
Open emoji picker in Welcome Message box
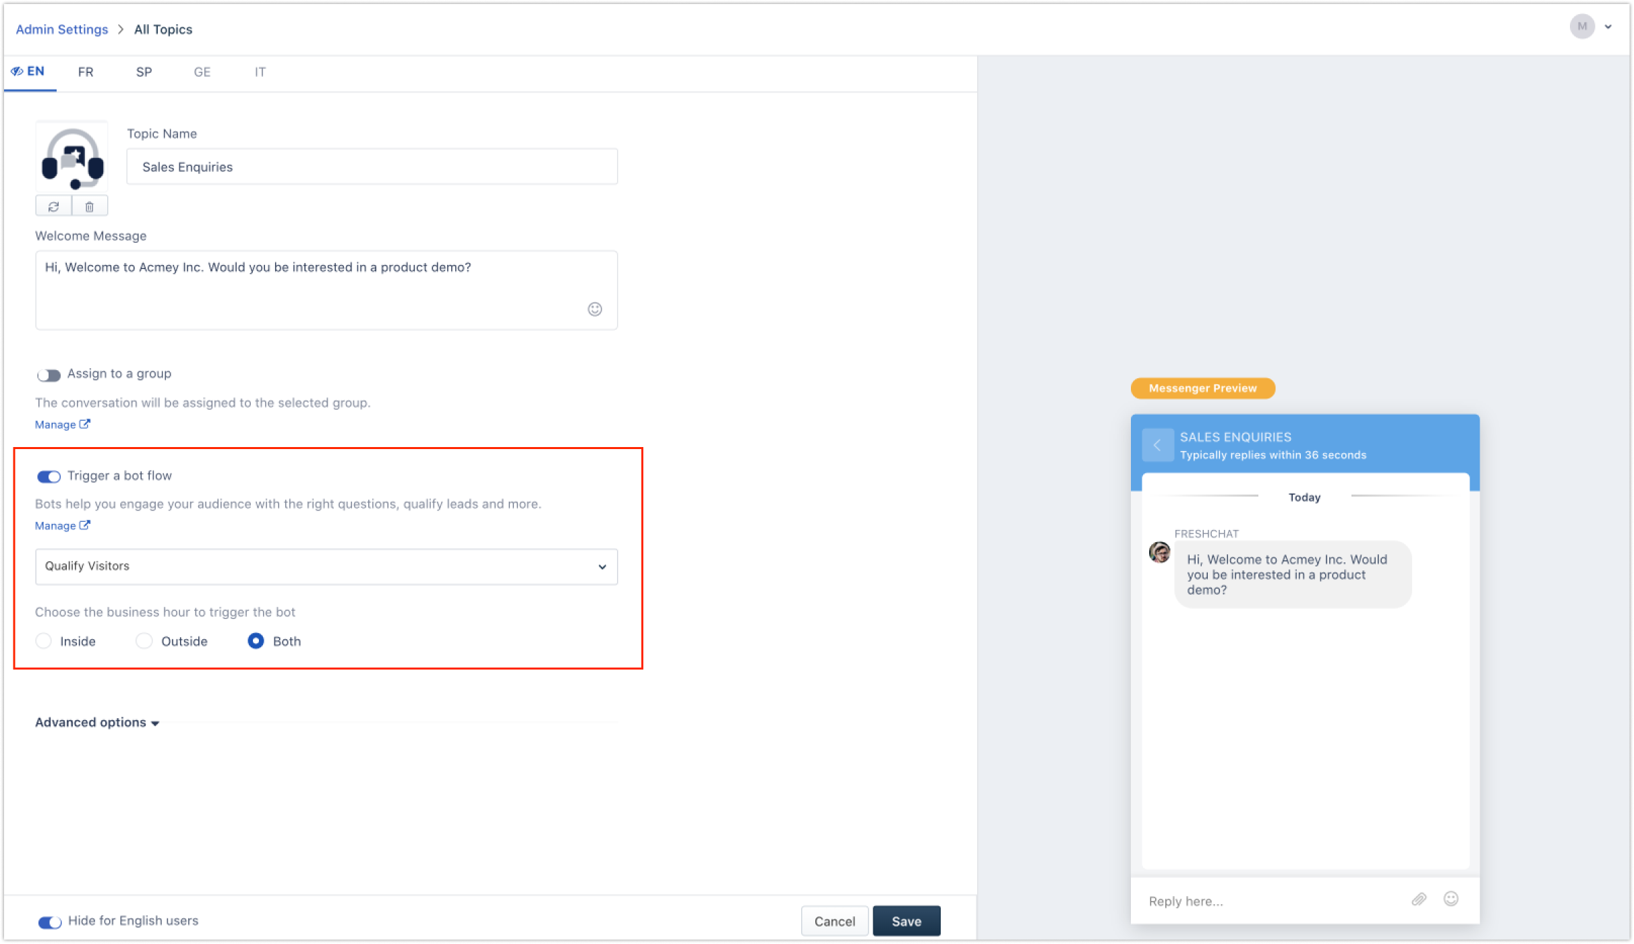tap(594, 309)
